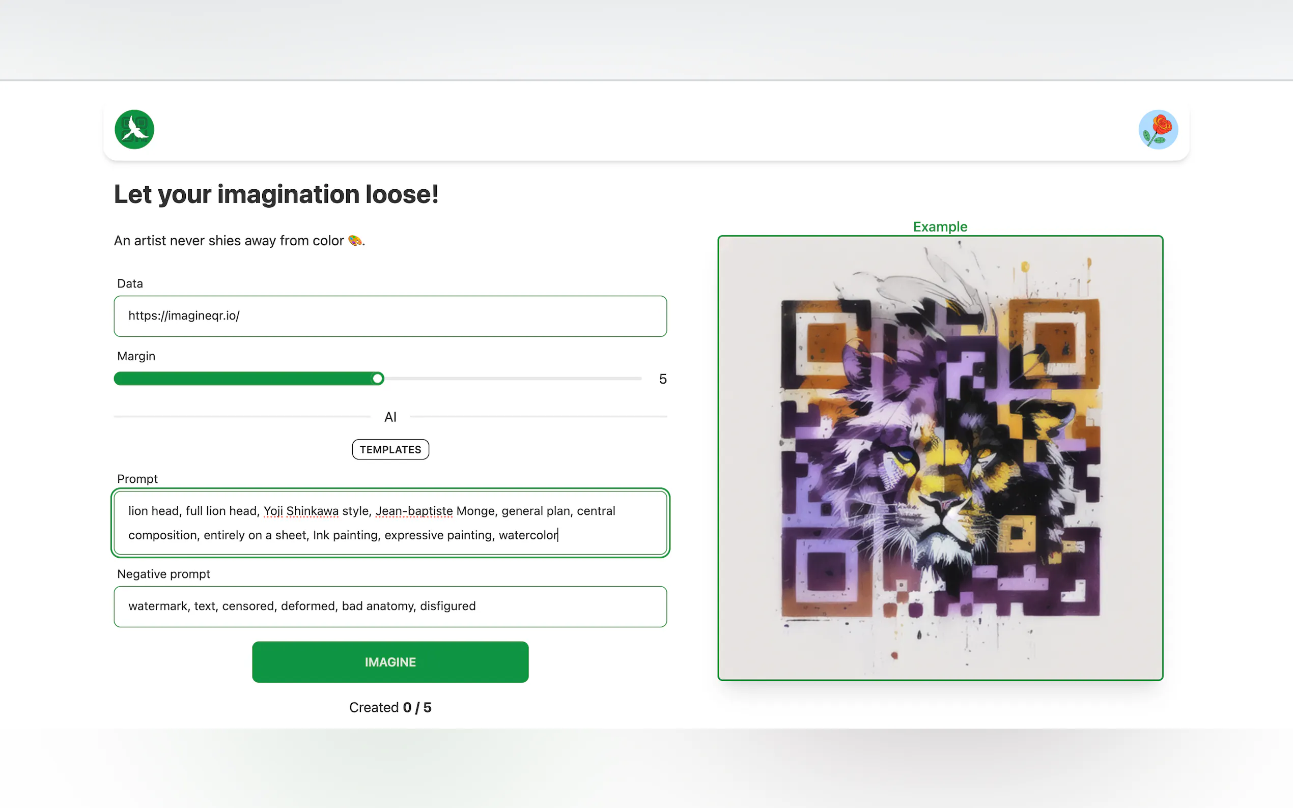Click the Example label above the image
1293x808 pixels.
click(940, 226)
